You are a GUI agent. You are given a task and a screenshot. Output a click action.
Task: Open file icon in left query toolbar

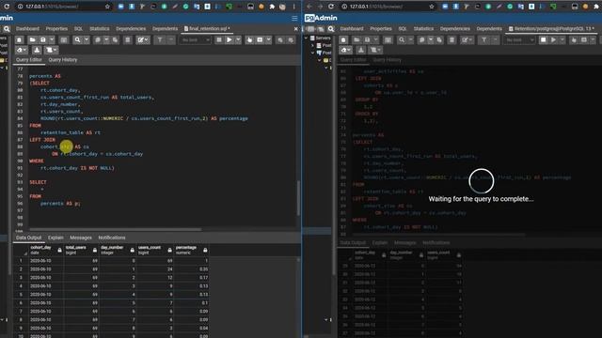pos(32,39)
